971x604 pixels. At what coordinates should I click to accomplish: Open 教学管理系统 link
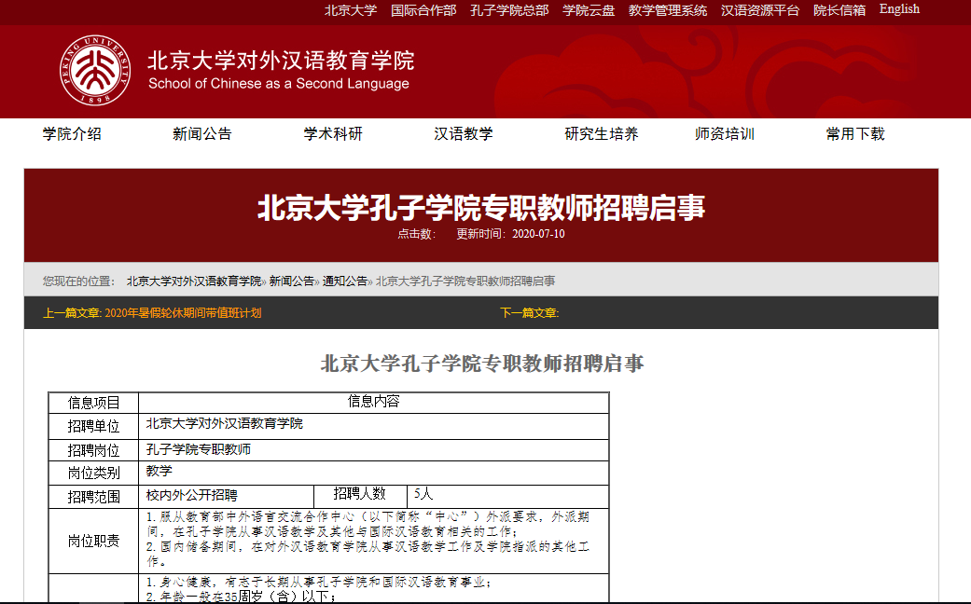(x=668, y=10)
